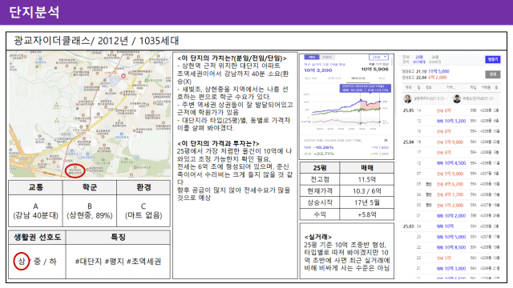This screenshot has width=513, height=288.
Task: Click the pink station marker on the map
Action: tap(123, 76)
